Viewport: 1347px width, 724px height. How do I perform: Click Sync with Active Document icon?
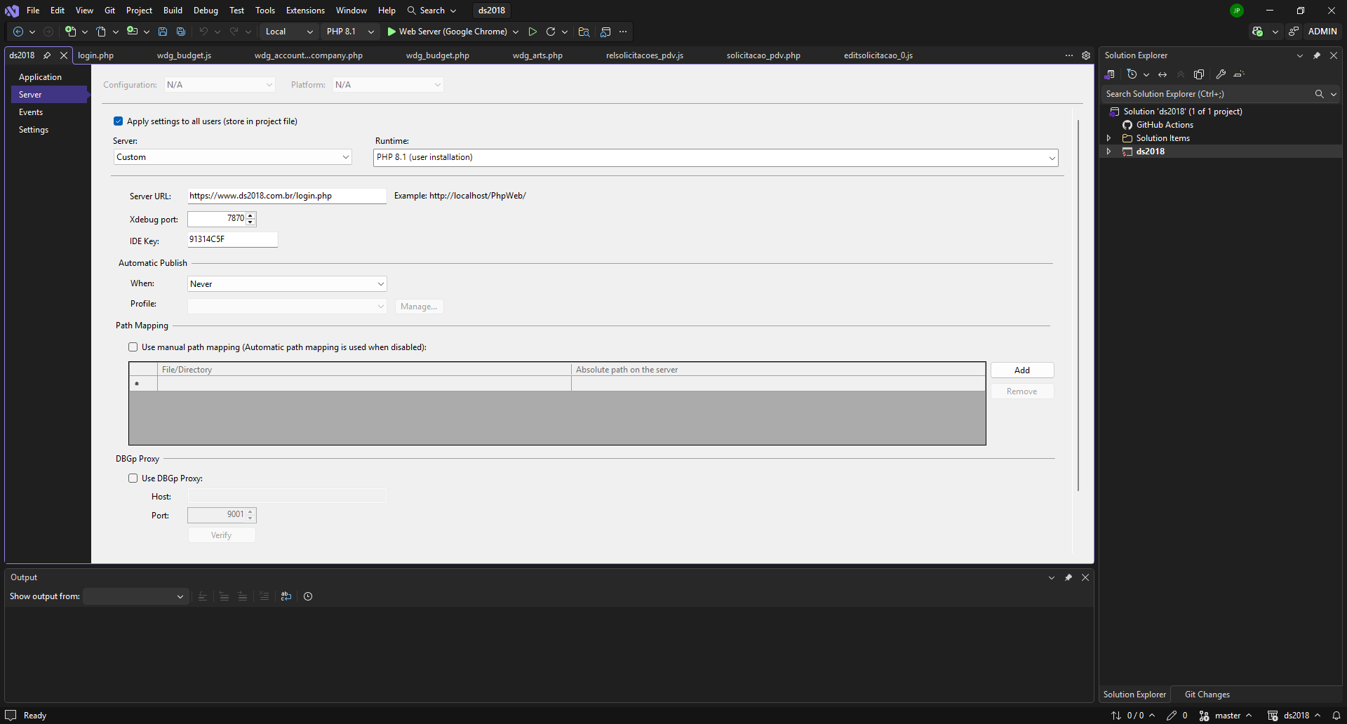(x=1162, y=74)
